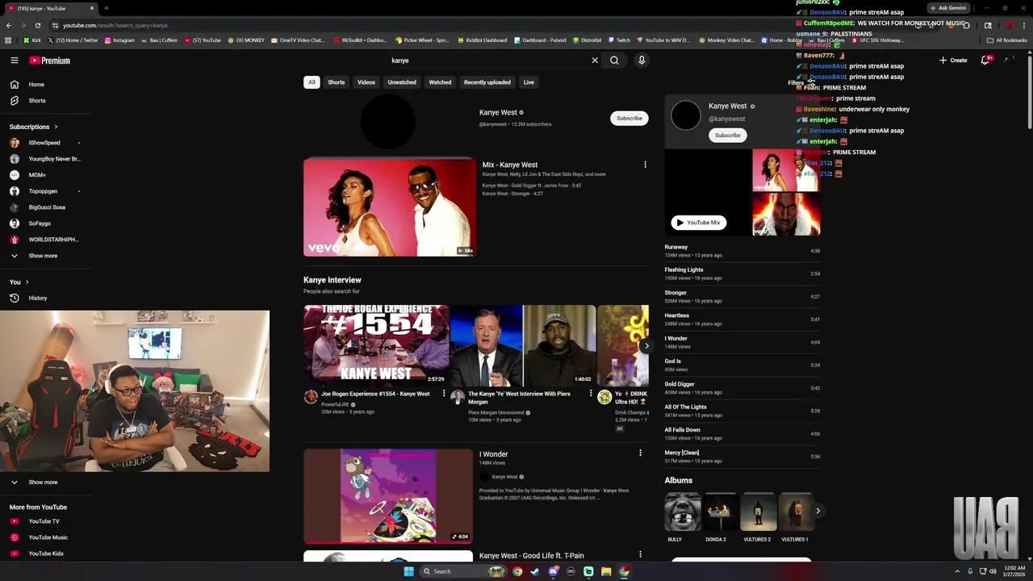Play the YouTube Mix in artist card
Image resolution: width=1033 pixels, height=581 pixels.
click(699, 223)
